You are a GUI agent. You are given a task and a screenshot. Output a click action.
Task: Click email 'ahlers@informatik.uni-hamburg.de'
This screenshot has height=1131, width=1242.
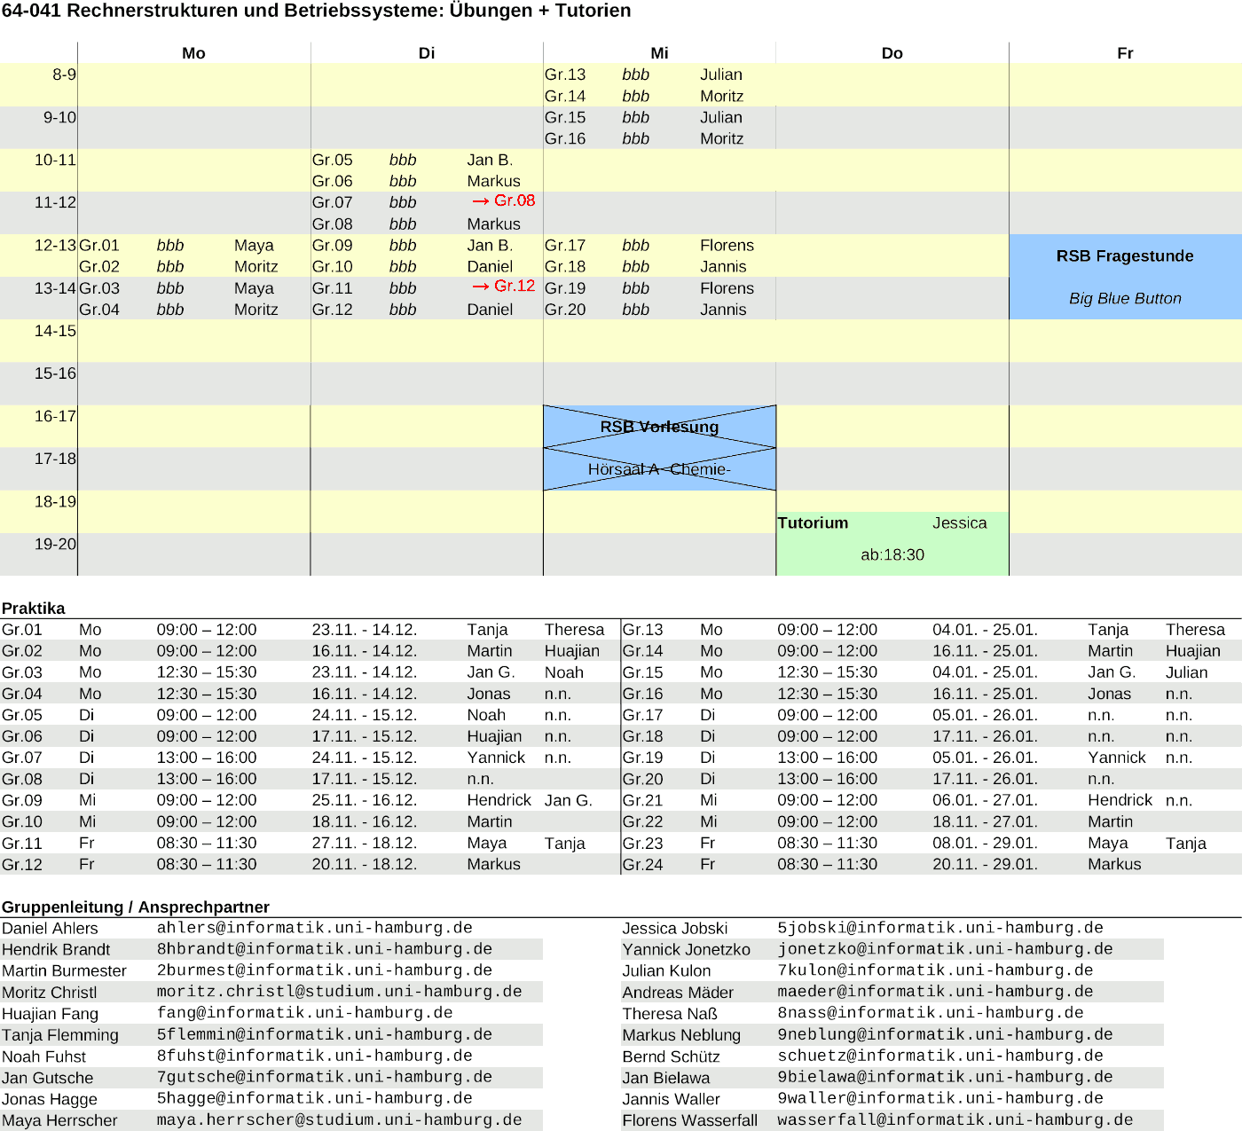click(315, 928)
